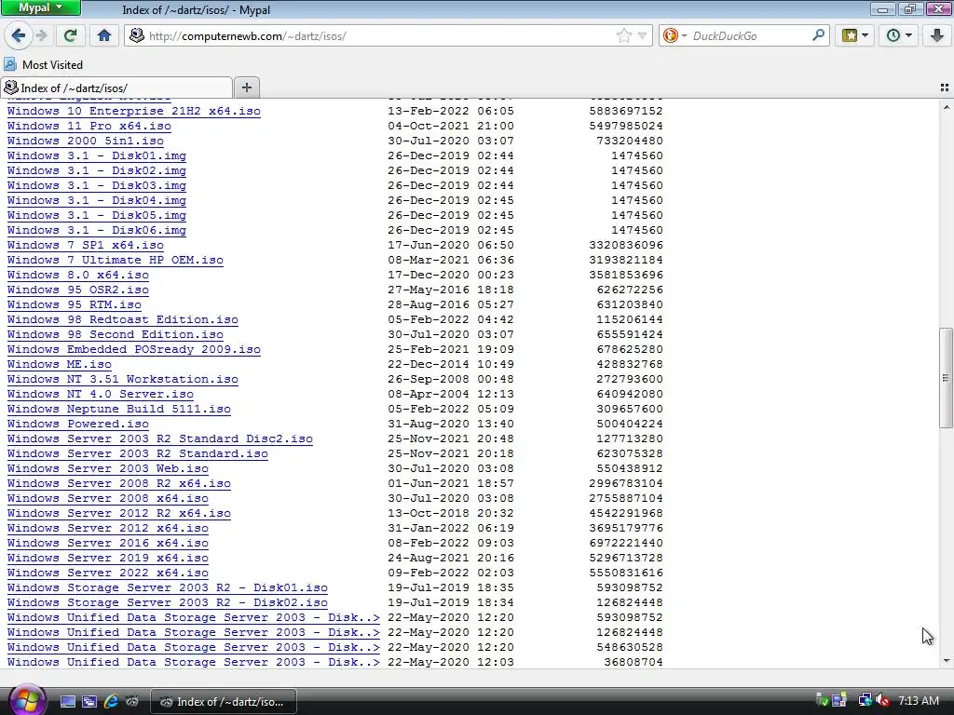
Task: Open Windows NT 4.0 Server.iso link
Action: tap(101, 394)
